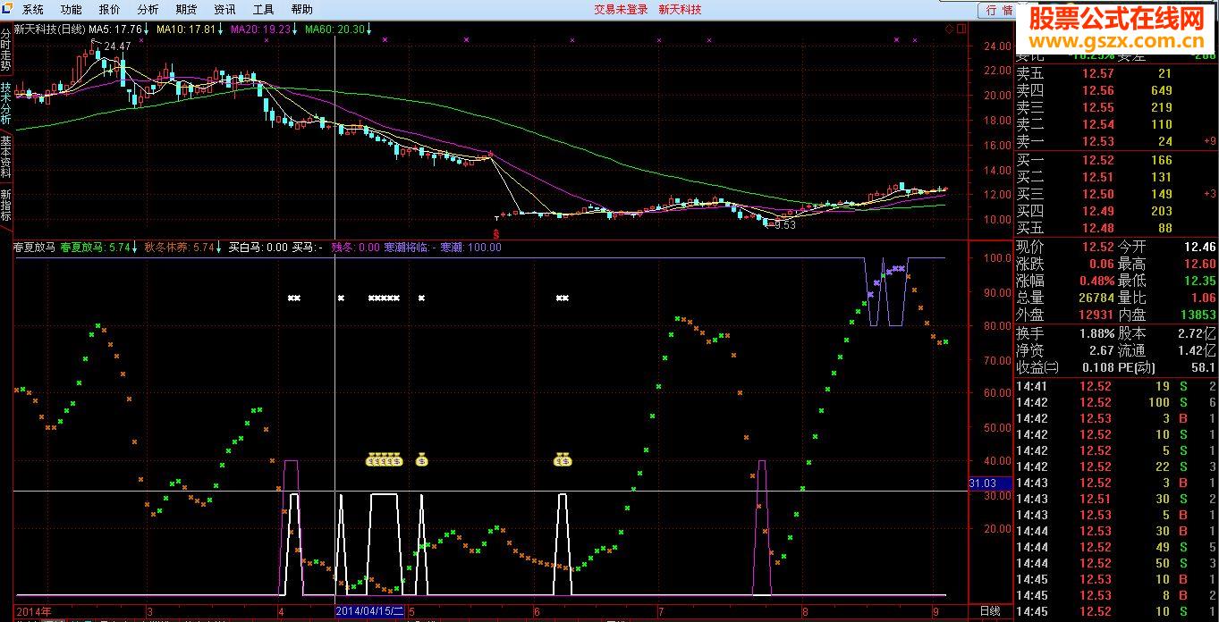Switch to the 基本资料 side tab
Image resolution: width=1219 pixels, height=622 pixels.
point(6,155)
